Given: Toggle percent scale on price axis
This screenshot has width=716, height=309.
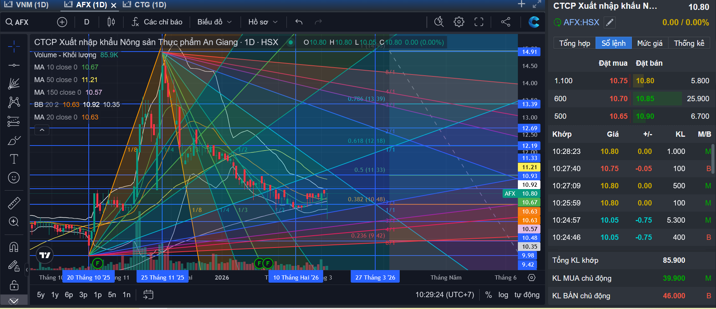Looking at the screenshot, I should (x=488, y=295).
